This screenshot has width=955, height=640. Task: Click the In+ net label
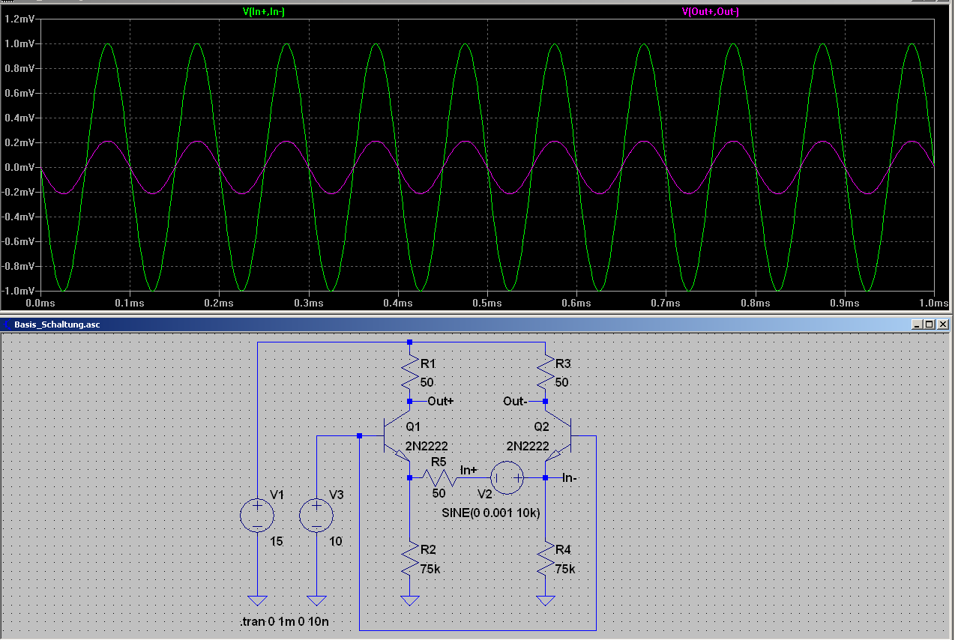tap(469, 470)
